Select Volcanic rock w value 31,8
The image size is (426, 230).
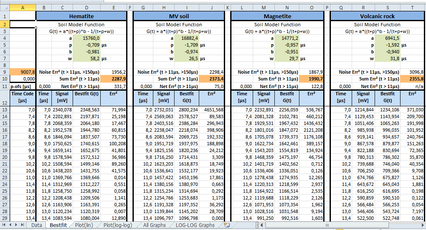[x=387, y=58]
